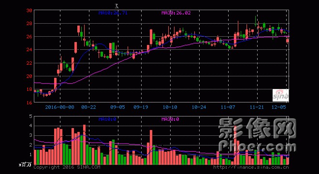Click the price axis value 18

click(x=29, y=89)
